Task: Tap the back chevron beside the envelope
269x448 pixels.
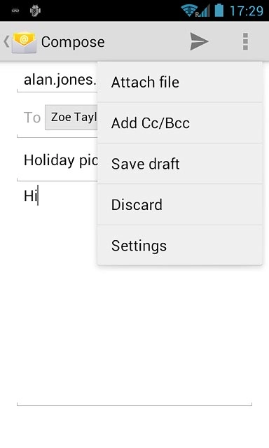Action: pyautogui.click(x=6, y=42)
